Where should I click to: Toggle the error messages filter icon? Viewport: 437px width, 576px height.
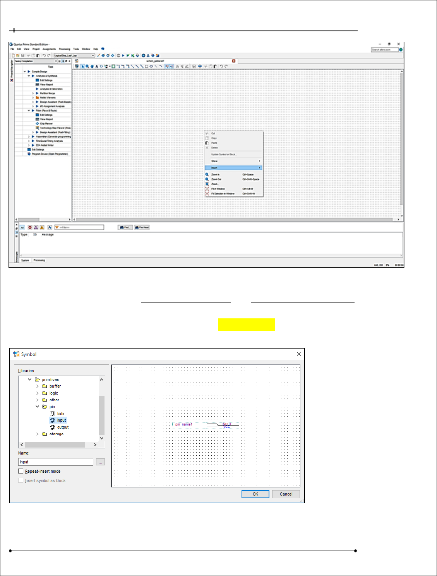(30, 227)
